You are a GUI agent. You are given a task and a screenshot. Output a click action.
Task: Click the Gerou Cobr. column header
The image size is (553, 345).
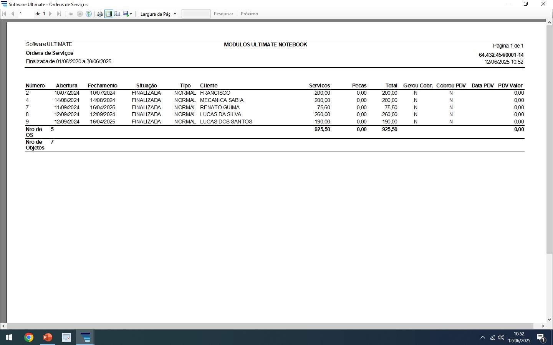pos(418,85)
